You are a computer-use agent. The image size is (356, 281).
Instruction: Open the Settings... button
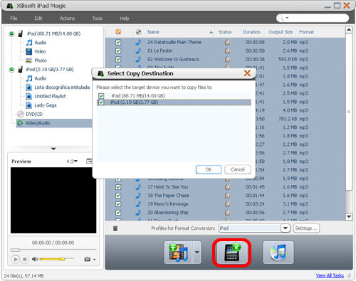pyautogui.click(x=306, y=228)
